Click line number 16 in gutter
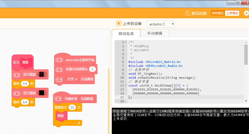 [x=122, y=101]
